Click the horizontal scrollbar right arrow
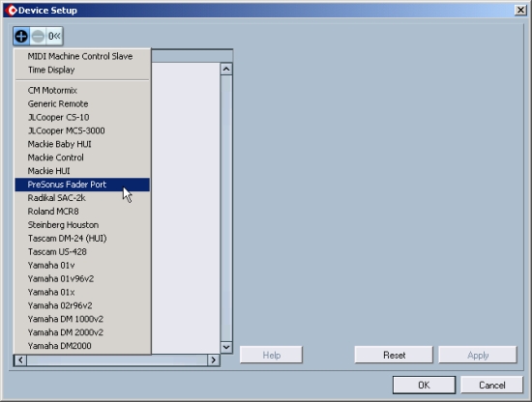Image resolution: width=532 pixels, height=402 pixels. click(x=214, y=360)
